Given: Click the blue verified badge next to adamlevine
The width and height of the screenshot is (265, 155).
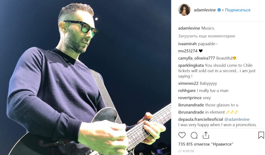Looking at the screenshot, I should pyautogui.click(x=219, y=10).
